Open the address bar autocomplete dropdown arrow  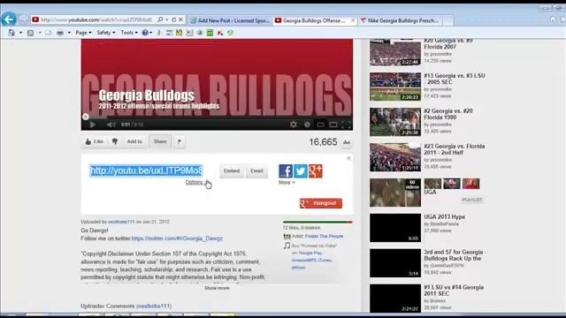click(167, 19)
